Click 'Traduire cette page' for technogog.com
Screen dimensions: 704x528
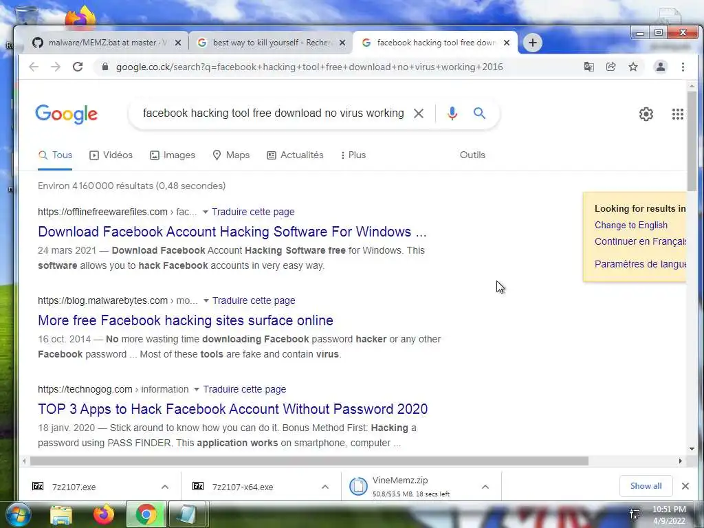244,389
